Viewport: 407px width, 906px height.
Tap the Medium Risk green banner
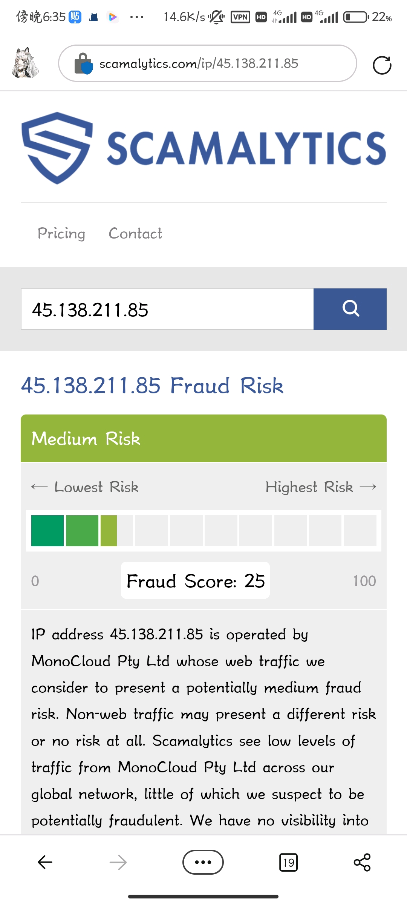tap(203, 438)
